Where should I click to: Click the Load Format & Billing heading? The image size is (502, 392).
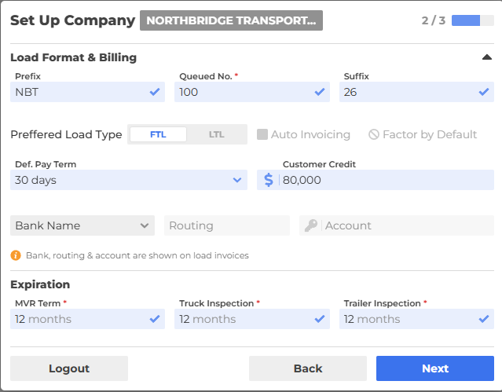74,57
